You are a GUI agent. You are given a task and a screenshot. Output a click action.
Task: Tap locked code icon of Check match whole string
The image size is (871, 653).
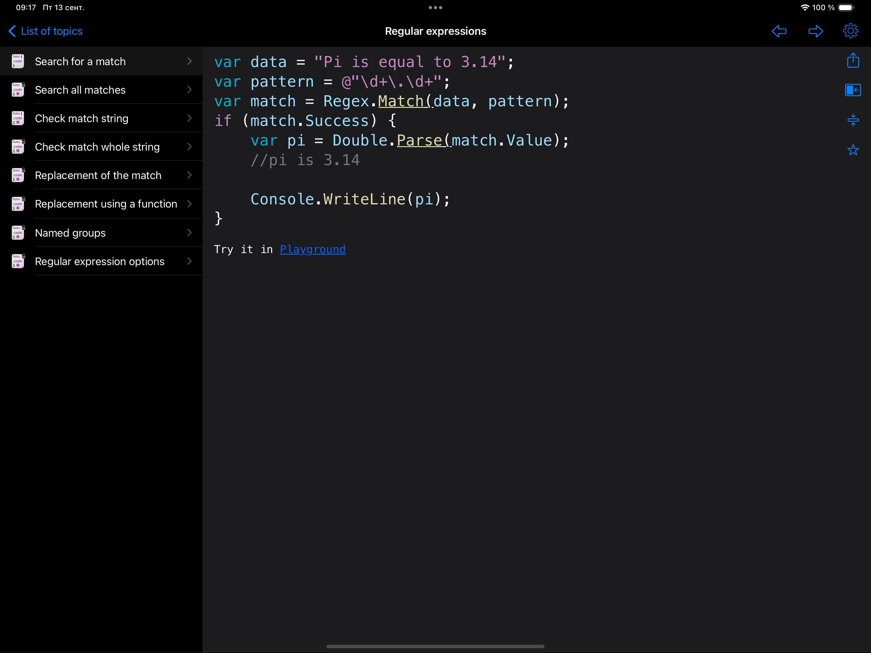[18, 147]
